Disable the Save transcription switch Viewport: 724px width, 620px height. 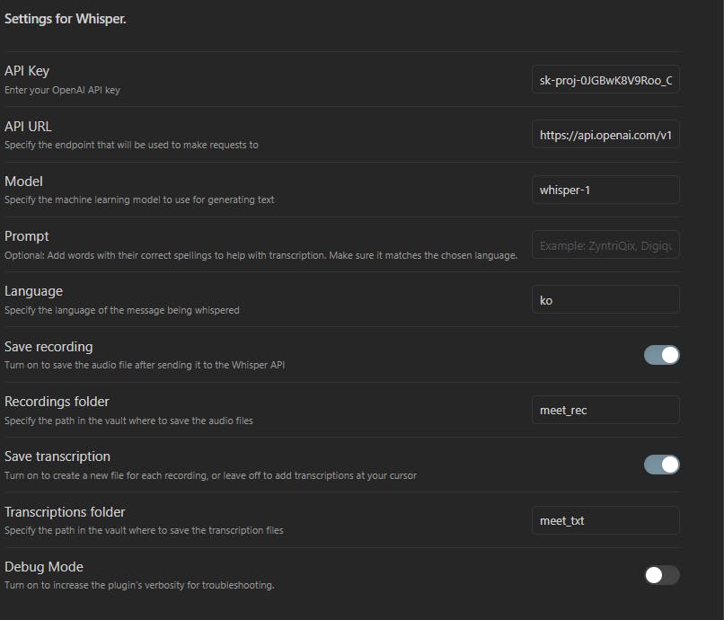[661, 465]
